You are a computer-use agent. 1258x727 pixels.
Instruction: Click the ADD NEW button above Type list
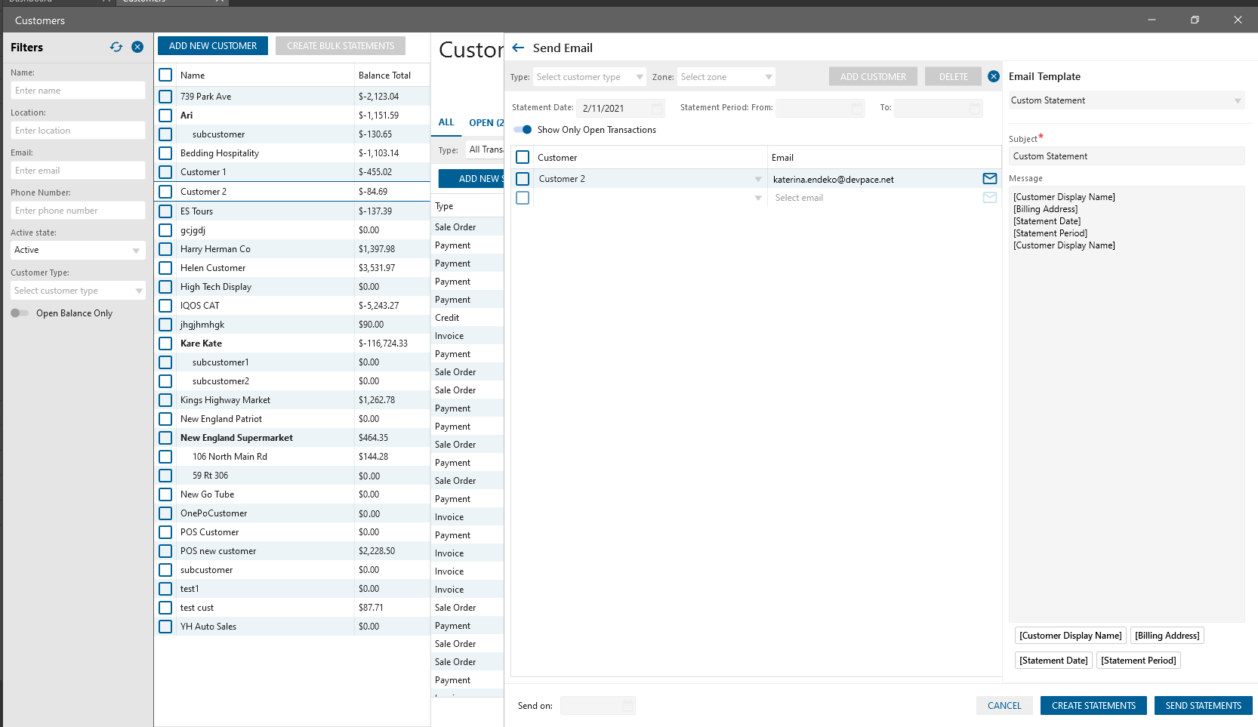[x=471, y=179]
